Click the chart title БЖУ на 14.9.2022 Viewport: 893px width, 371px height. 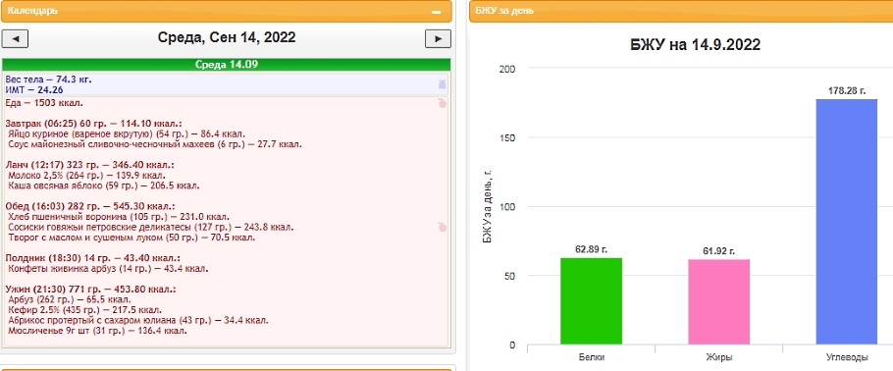(x=696, y=45)
